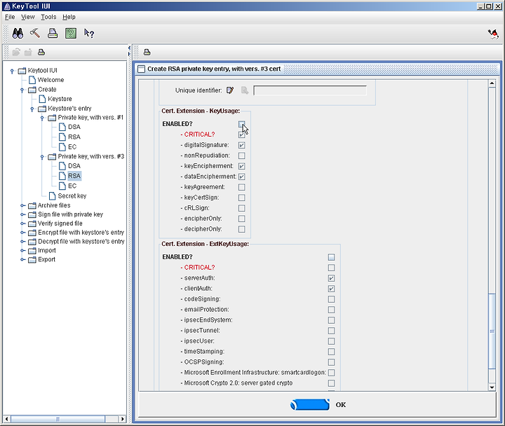This screenshot has height=426, width=505.
Task: Check the codeSigning checkbox
Action: click(x=331, y=299)
